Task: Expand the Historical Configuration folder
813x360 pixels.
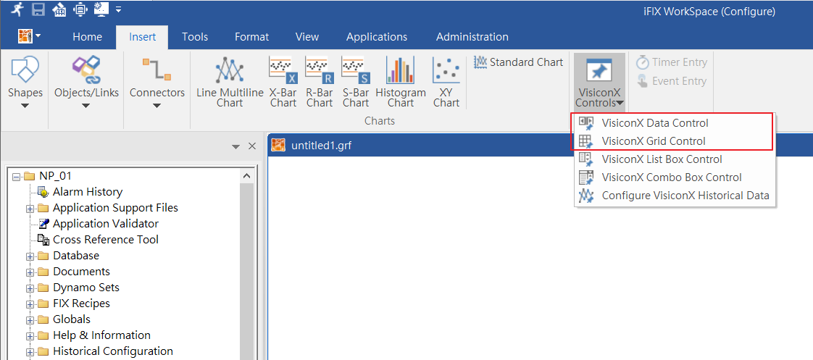Action: click(30, 352)
